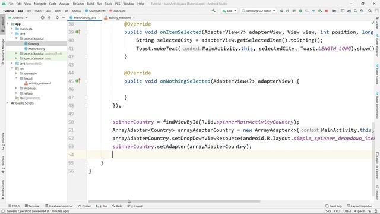Toggle Flutter Inspector right side tab
380x214 pixels.
click(378, 45)
